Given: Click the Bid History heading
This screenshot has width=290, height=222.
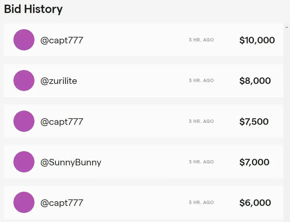Looking at the screenshot, I should pyautogui.click(x=33, y=9).
